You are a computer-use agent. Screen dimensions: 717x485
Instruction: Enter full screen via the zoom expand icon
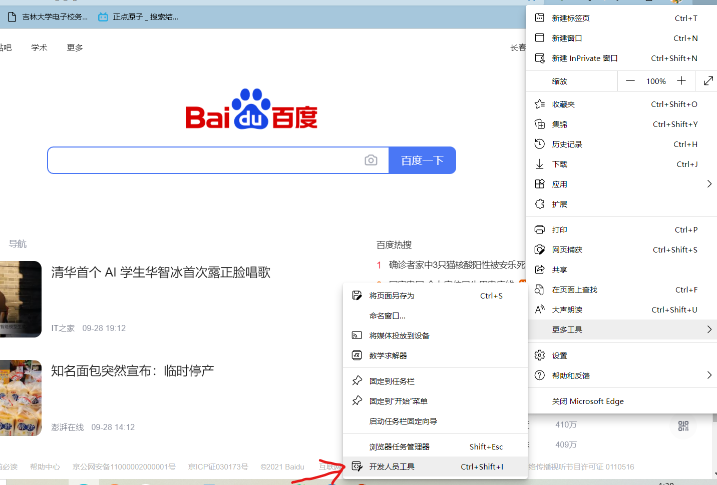pos(708,81)
